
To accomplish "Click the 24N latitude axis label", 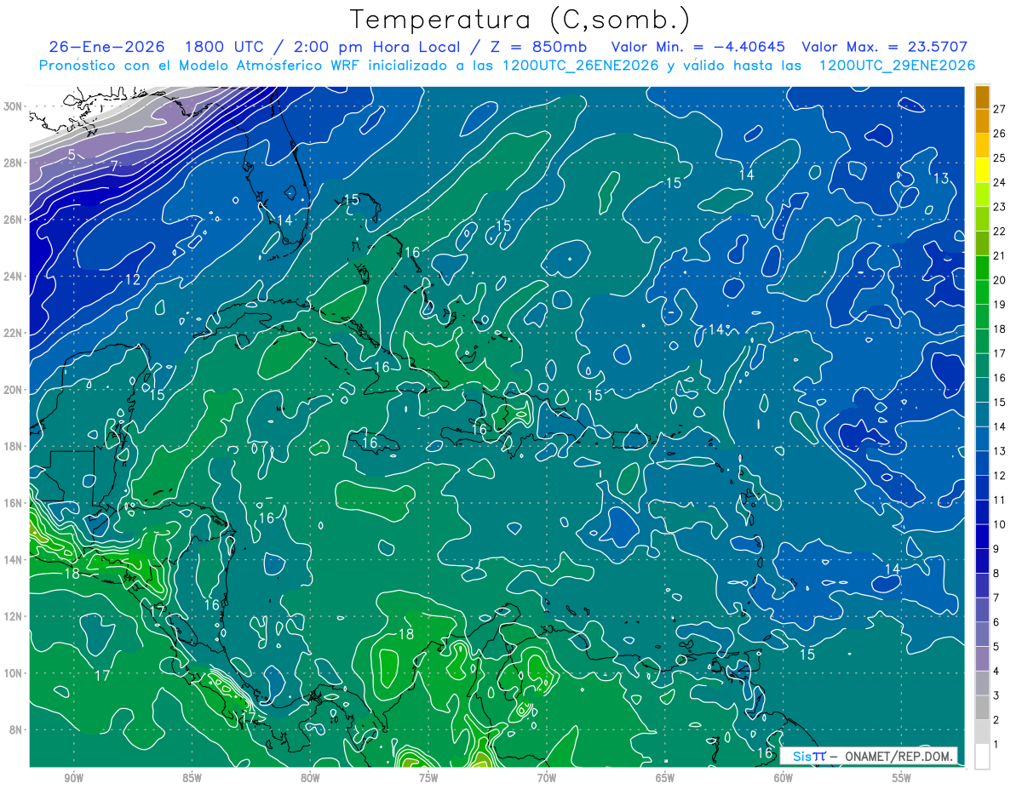I will pos(14,277).
